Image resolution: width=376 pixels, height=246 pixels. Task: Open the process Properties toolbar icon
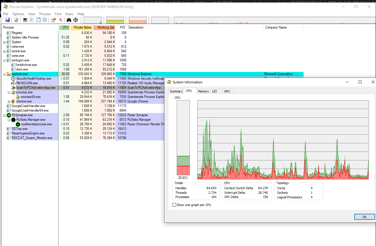(x=53, y=20)
